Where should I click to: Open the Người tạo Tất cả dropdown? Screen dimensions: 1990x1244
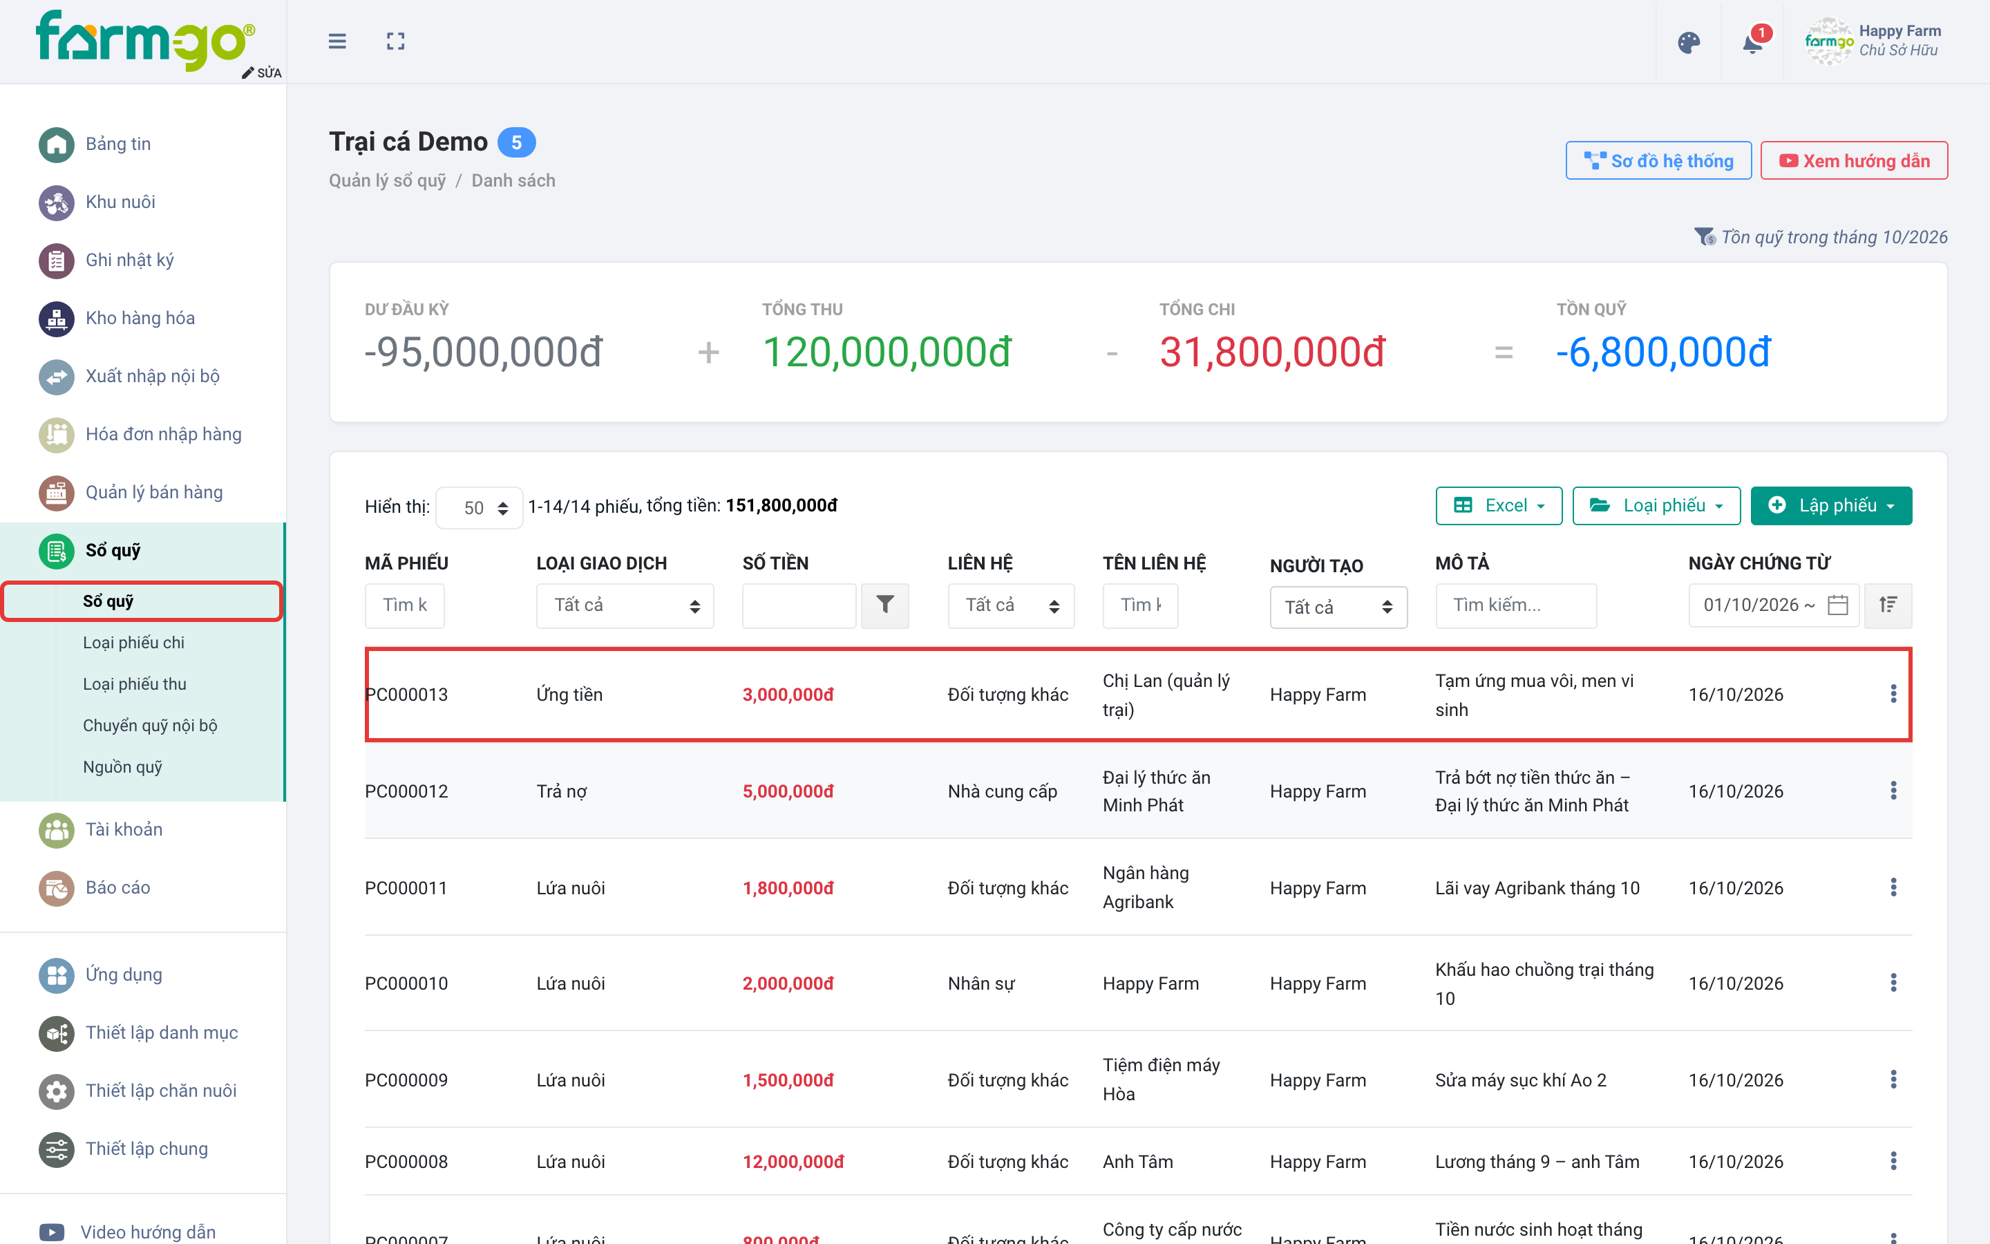point(1338,607)
